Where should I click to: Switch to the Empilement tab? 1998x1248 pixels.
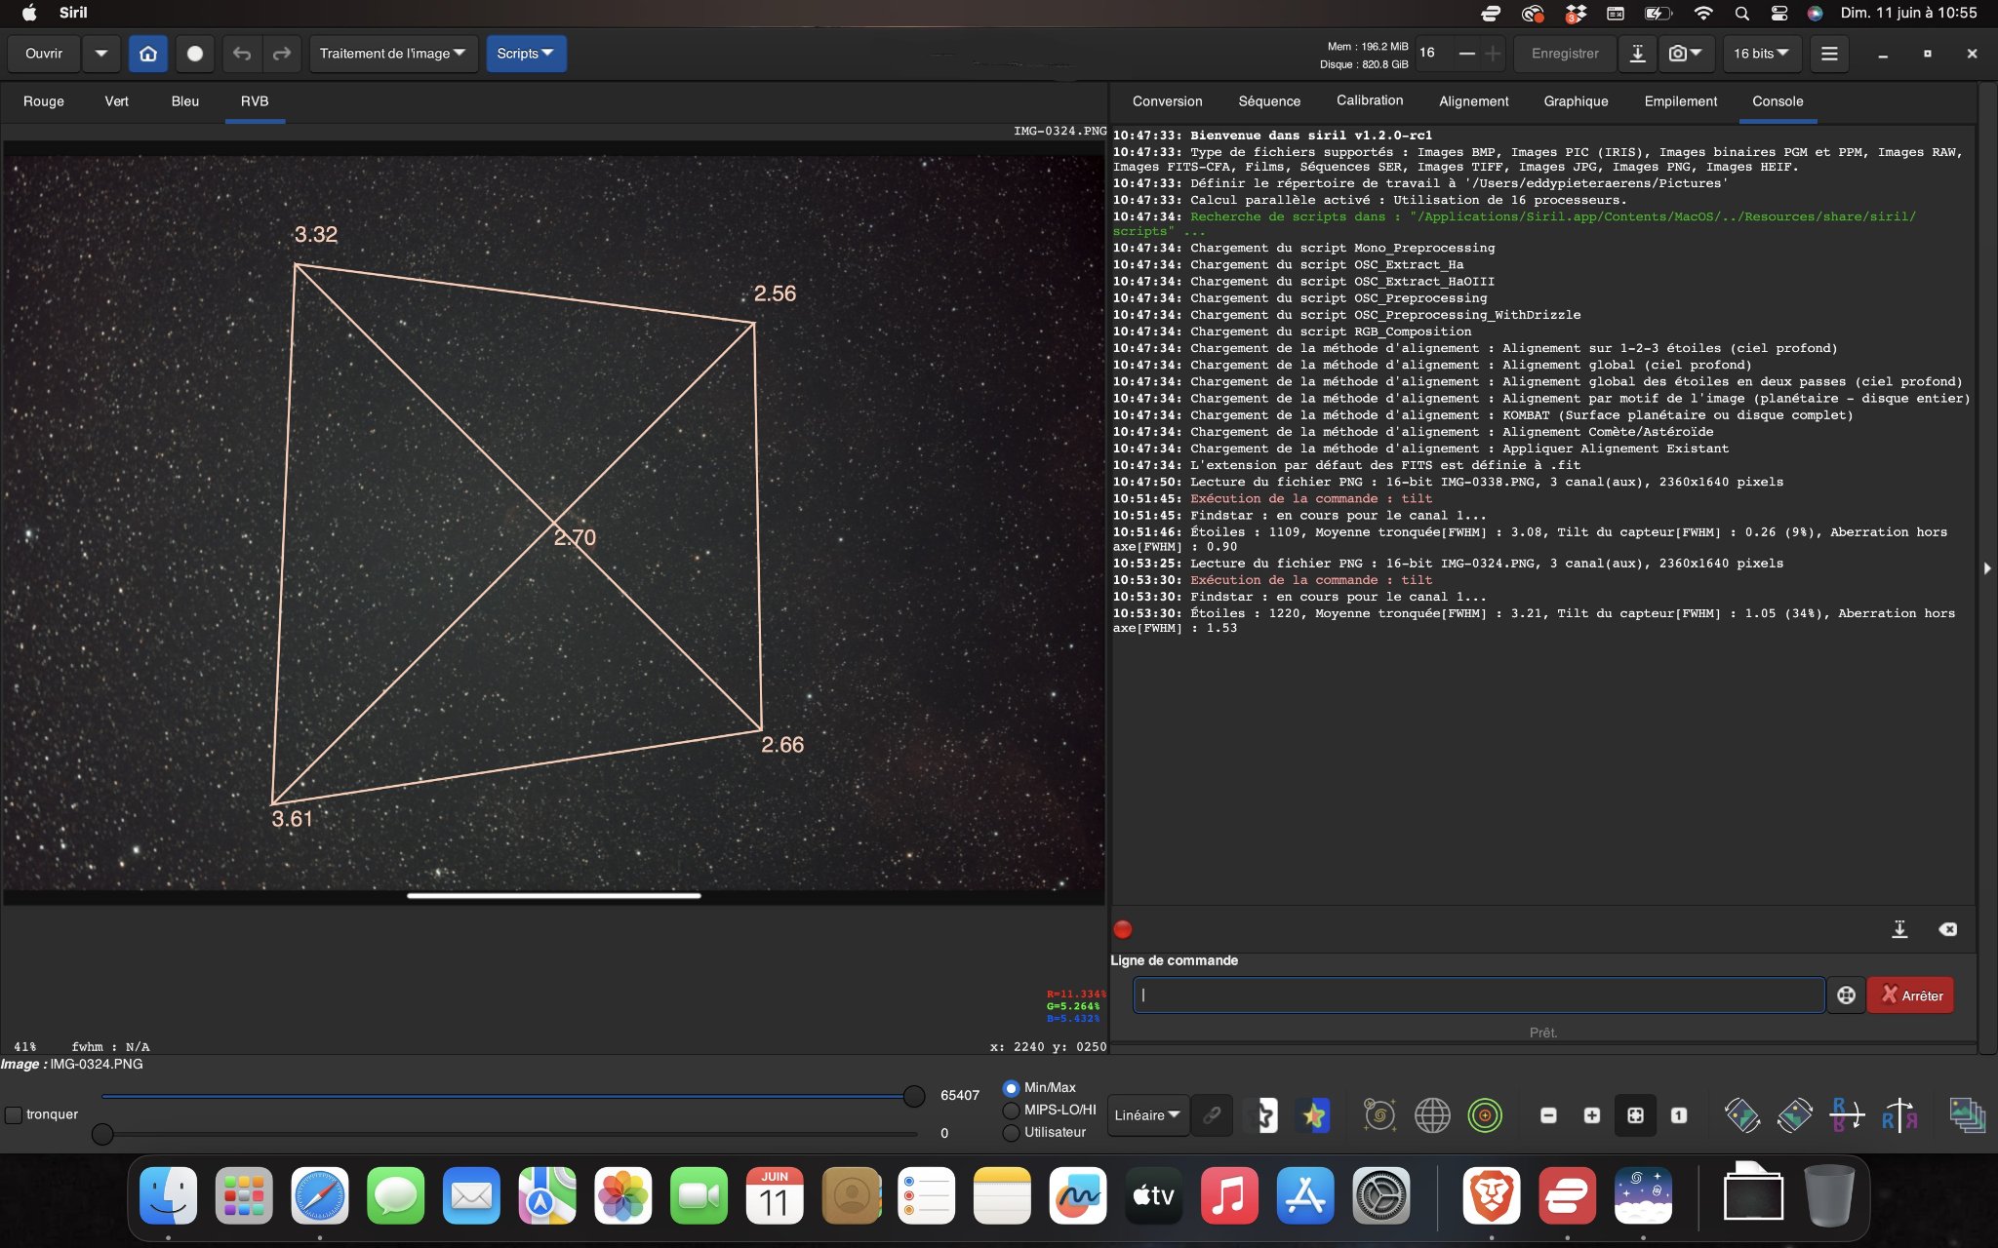coord(1680,101)
